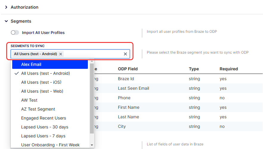Pick All Users (test - Web) segment
Screen dimensions: 263x149
(x=50, y=91)
